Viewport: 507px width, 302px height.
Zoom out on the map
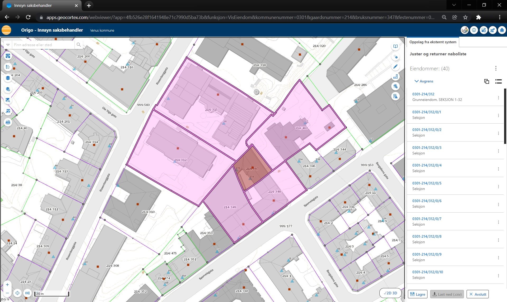click(x=7, y=293)
